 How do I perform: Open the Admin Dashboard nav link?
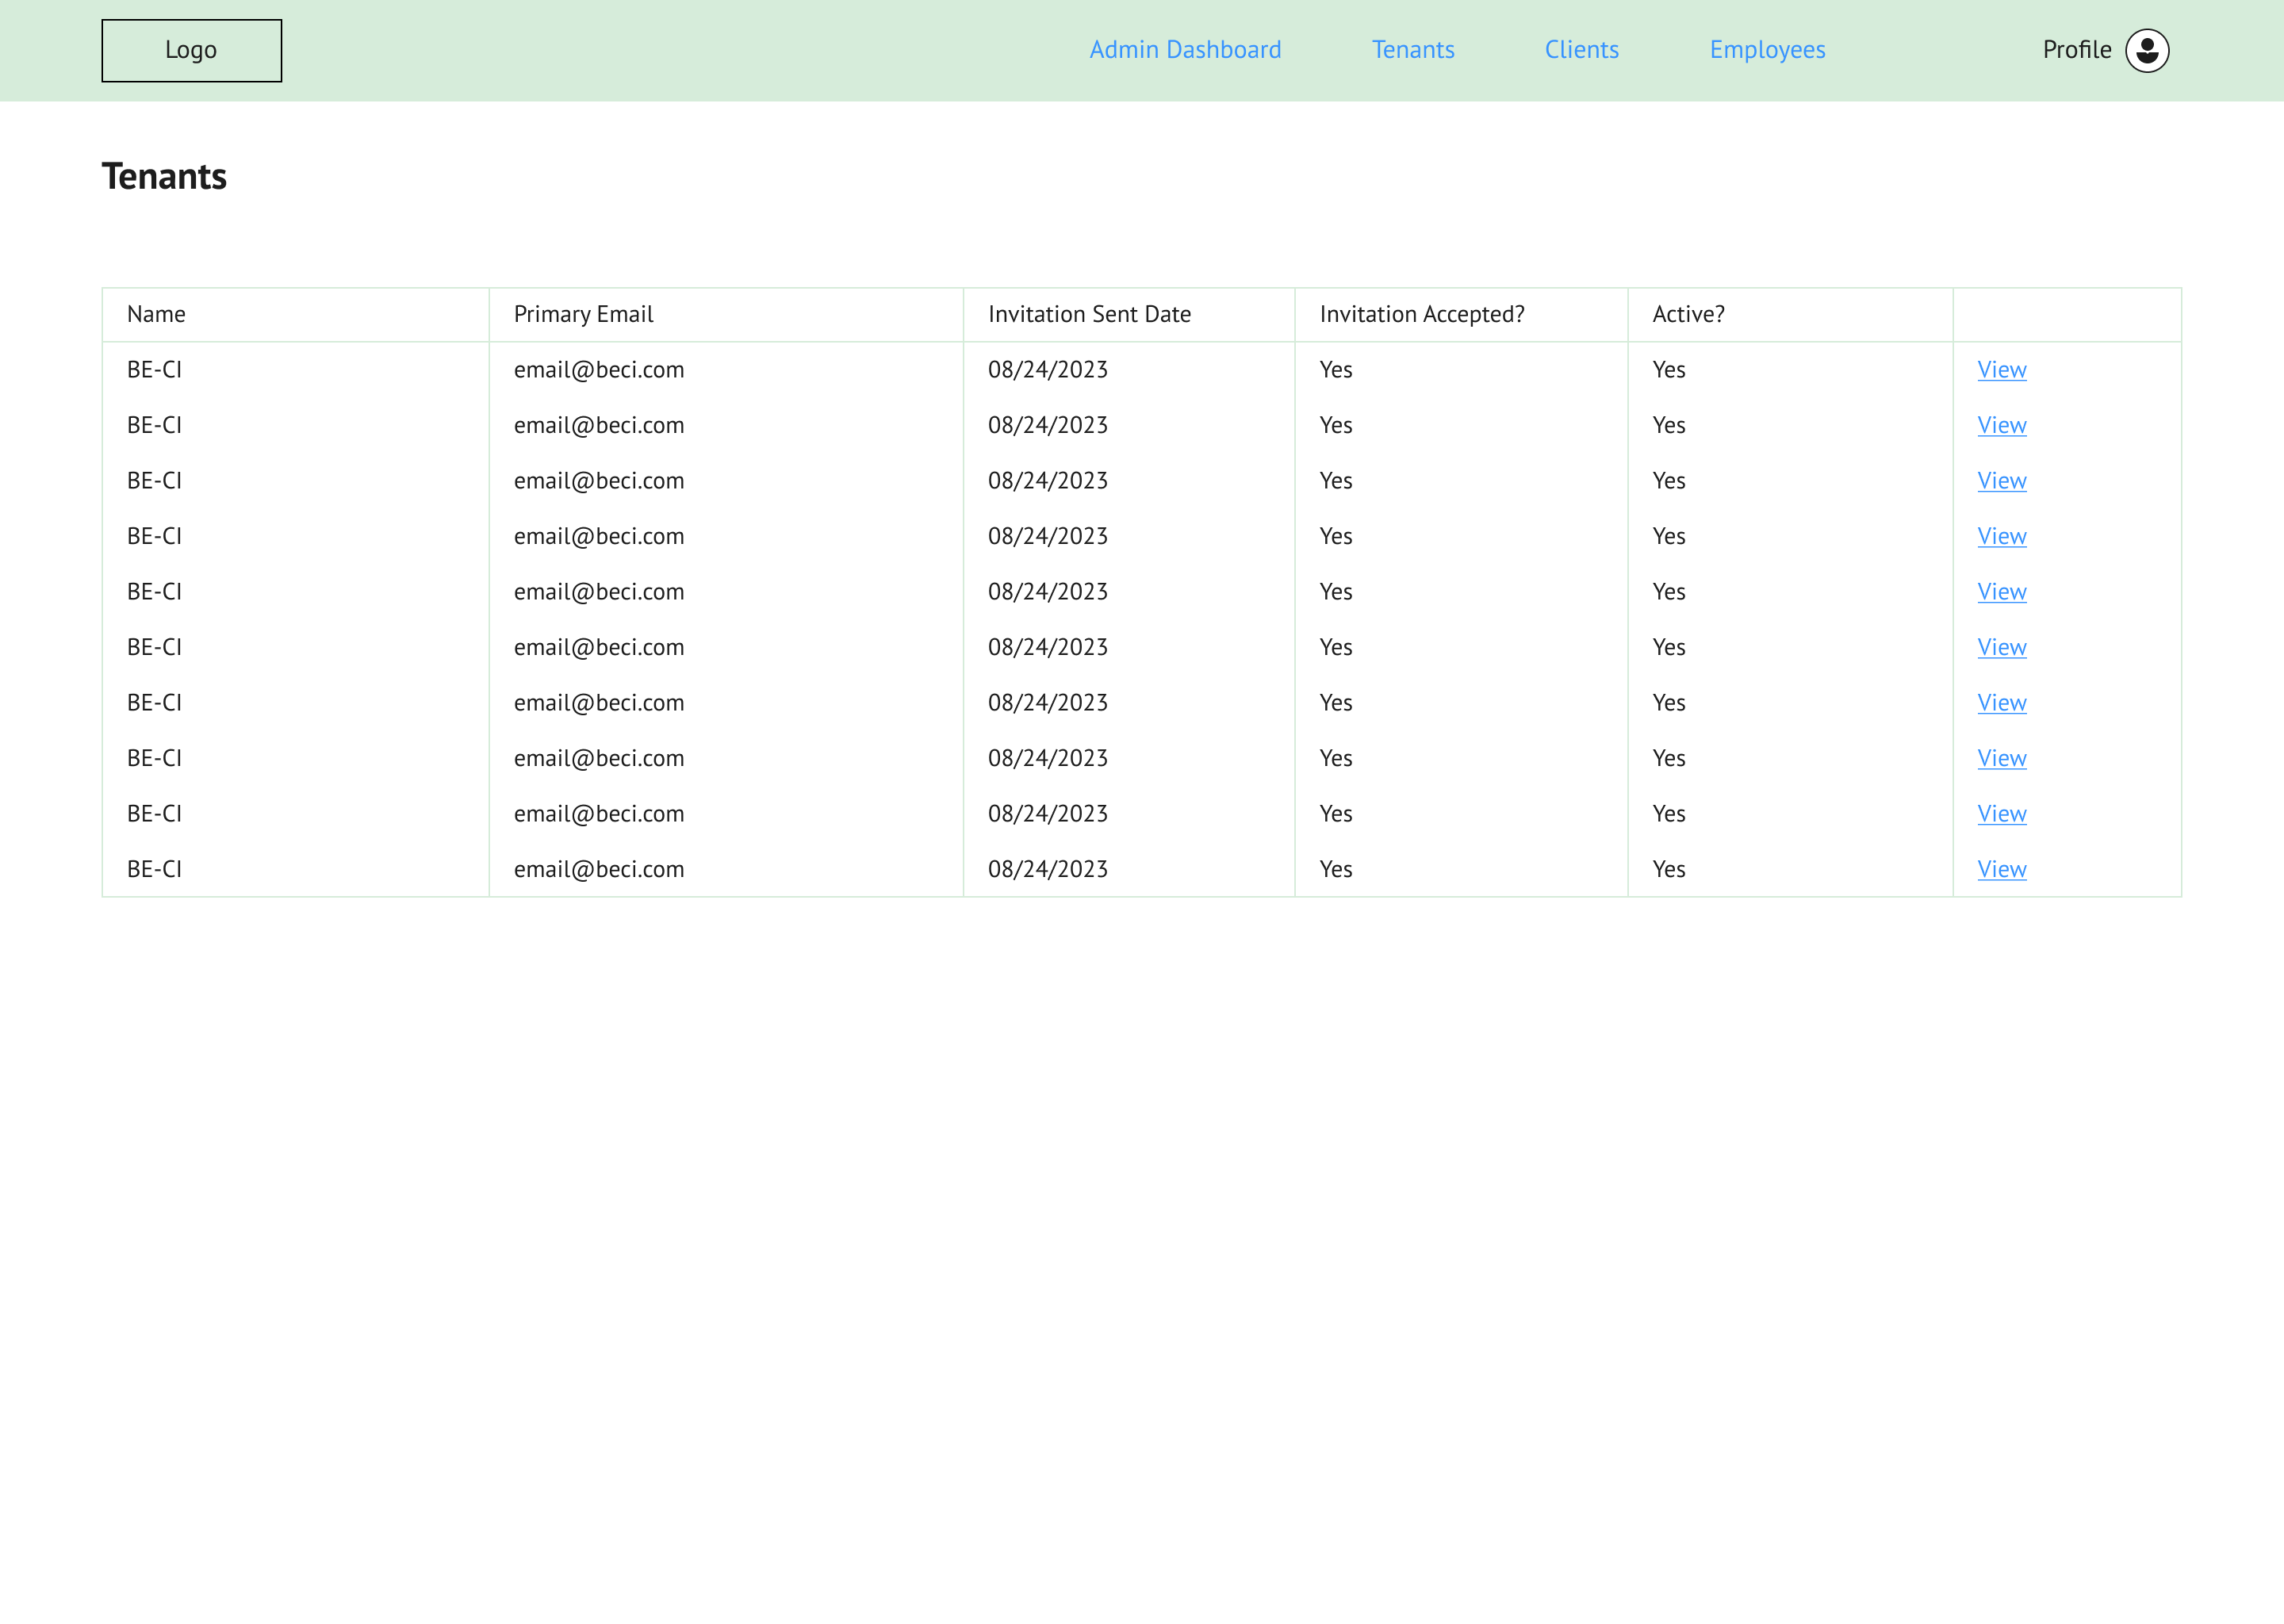pos(1185,50)
